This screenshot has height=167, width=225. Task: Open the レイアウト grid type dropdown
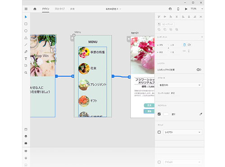pos(183,132)
